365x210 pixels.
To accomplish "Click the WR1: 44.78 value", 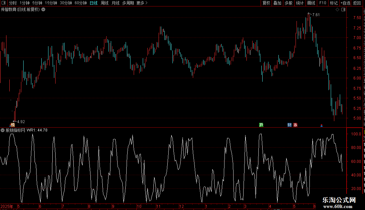I will tap(37, 130).
